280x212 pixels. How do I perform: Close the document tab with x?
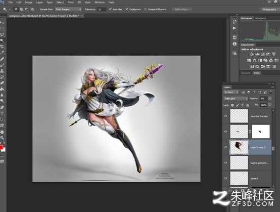click(82, 16)
